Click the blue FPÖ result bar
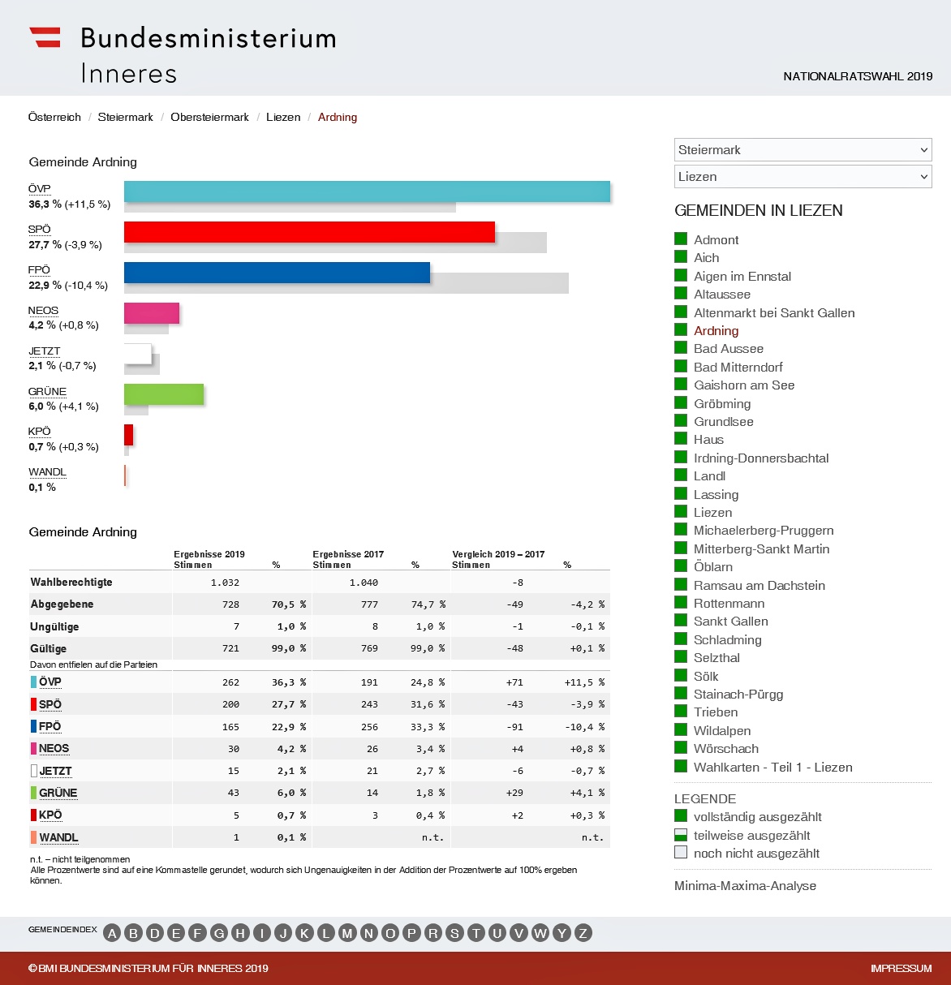This screenshot has height=985, width=951. click(277, 273)
